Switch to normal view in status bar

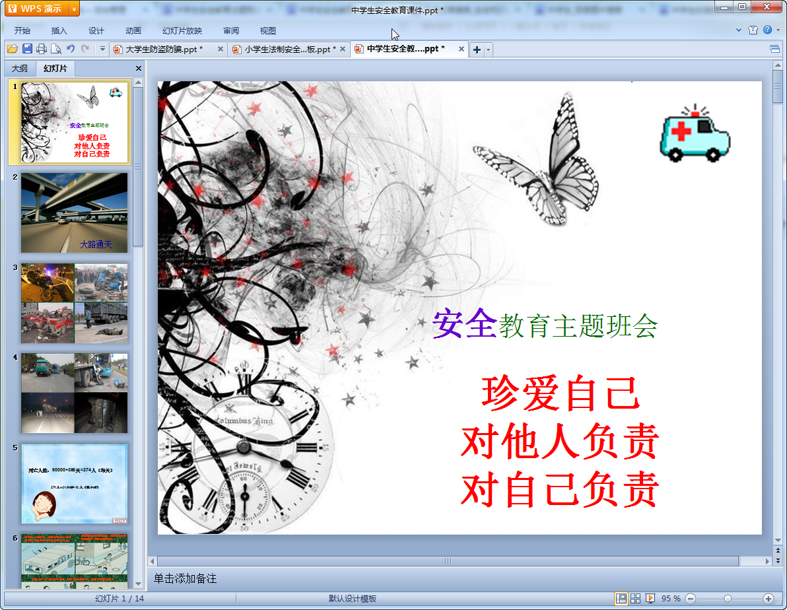point(621,598)
